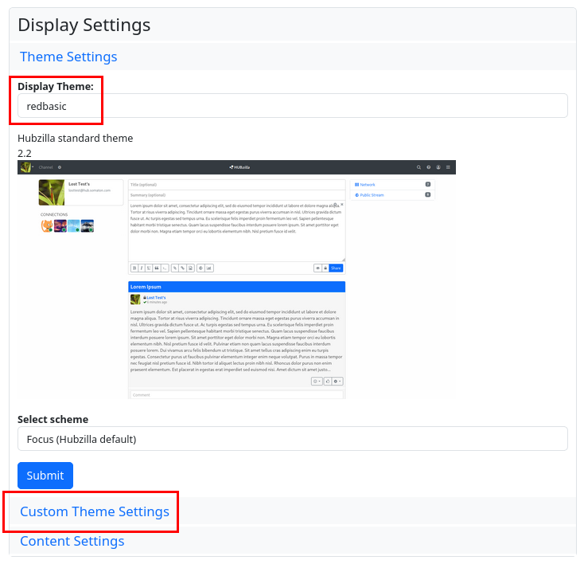Click the search magnifier icon in the theme preview navbar

(419, 167)
